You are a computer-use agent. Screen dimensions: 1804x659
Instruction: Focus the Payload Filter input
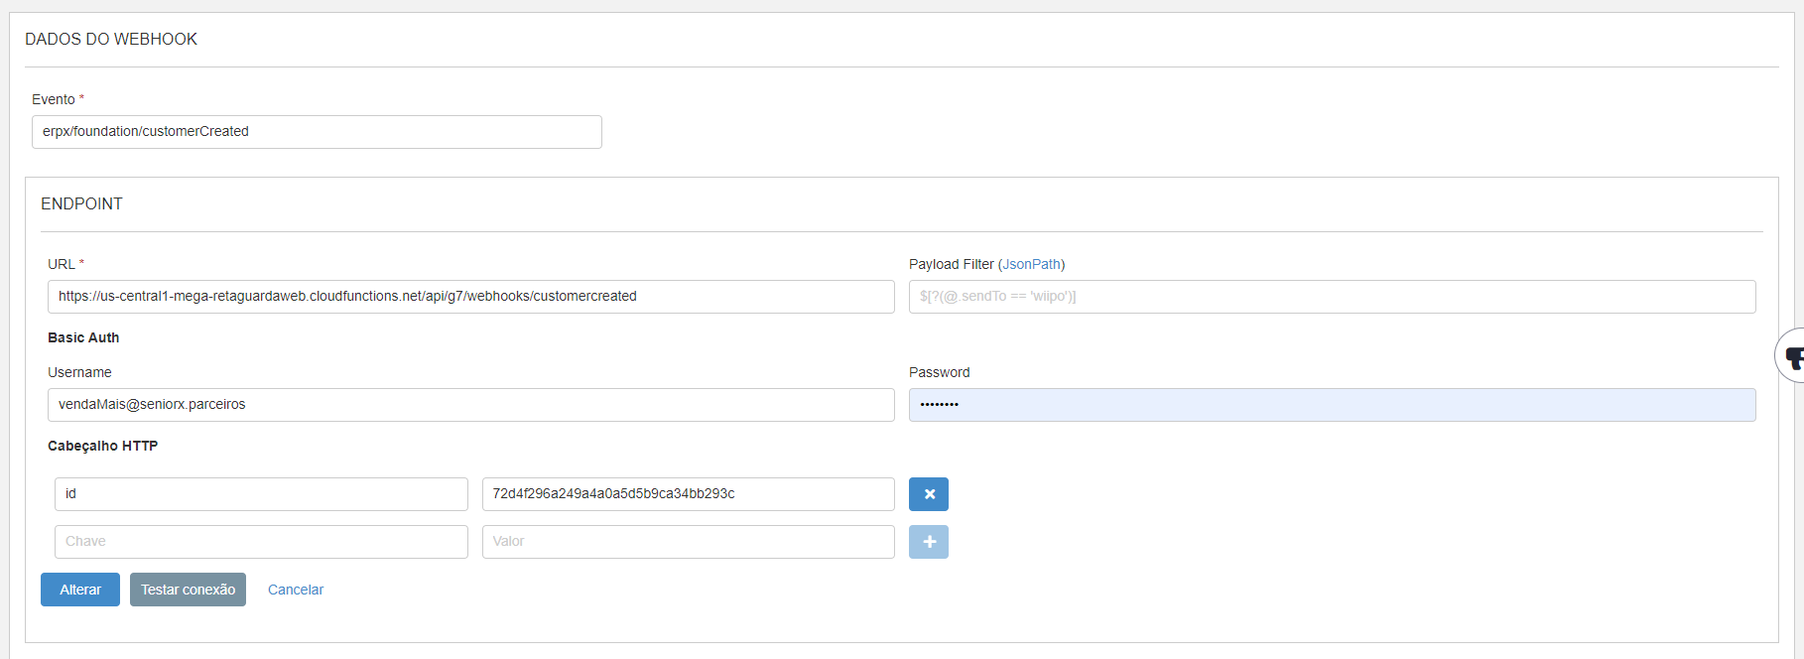click(x=1332, y=297)
